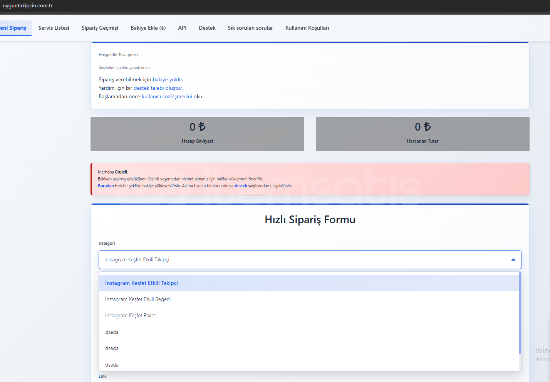Screen dimensions: 550x382
Task: Follow the 'bakiye yükle' link
Action: click(167, 80)
